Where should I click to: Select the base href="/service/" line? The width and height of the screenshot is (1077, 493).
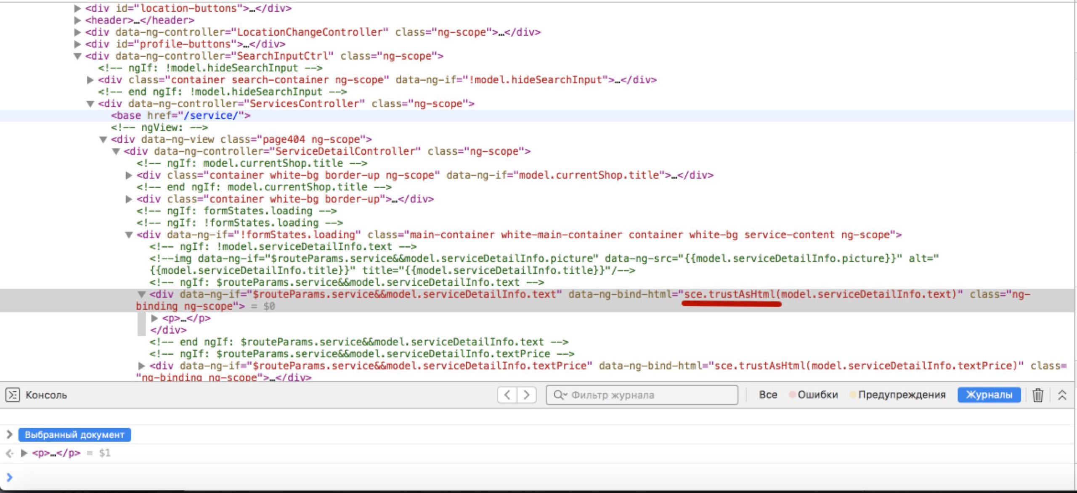coord(181,116)
